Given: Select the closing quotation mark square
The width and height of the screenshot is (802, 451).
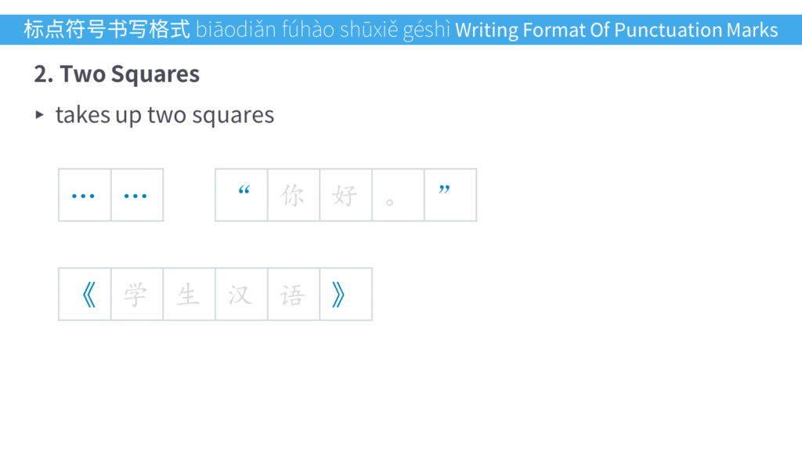Looking at the screenshot, I should point(450,195).
